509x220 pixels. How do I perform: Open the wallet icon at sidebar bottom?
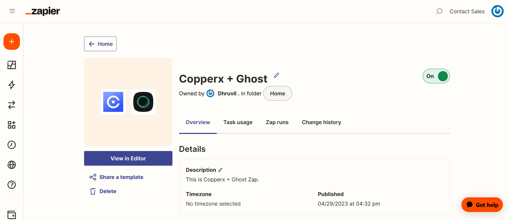pyautogui.click(x=12, y=215)
